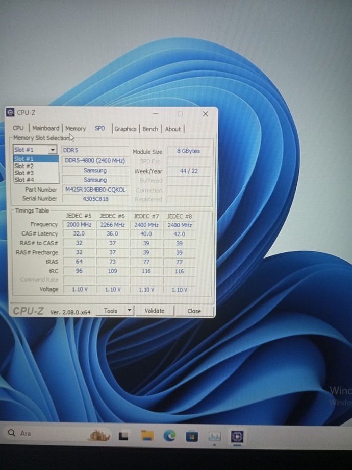Click the Close button
352x470 pixels.
pyautogui.click(x=194, y=311)
